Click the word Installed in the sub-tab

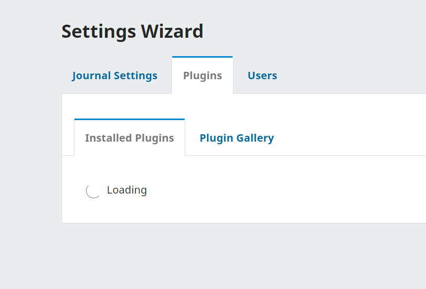pyautogui.click(x=108, y=138)
